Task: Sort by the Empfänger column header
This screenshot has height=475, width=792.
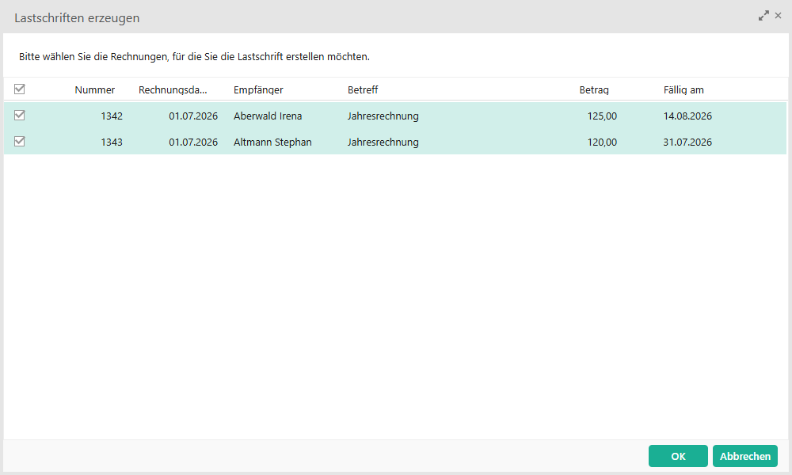Action: (258, 89)
